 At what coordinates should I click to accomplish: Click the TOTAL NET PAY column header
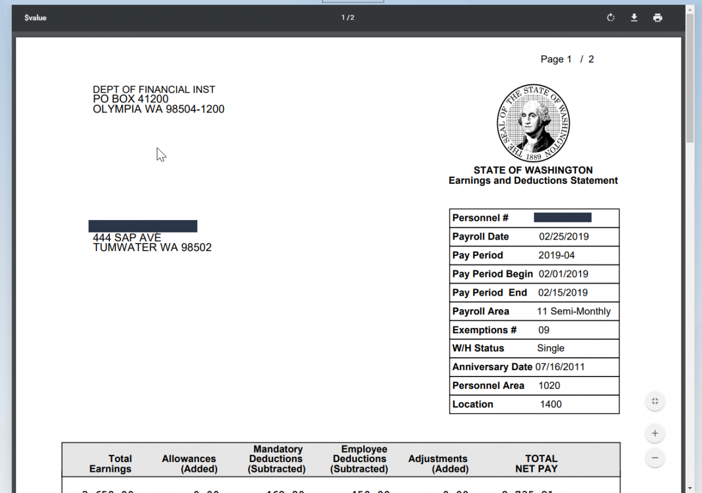(x=536, y=463)
